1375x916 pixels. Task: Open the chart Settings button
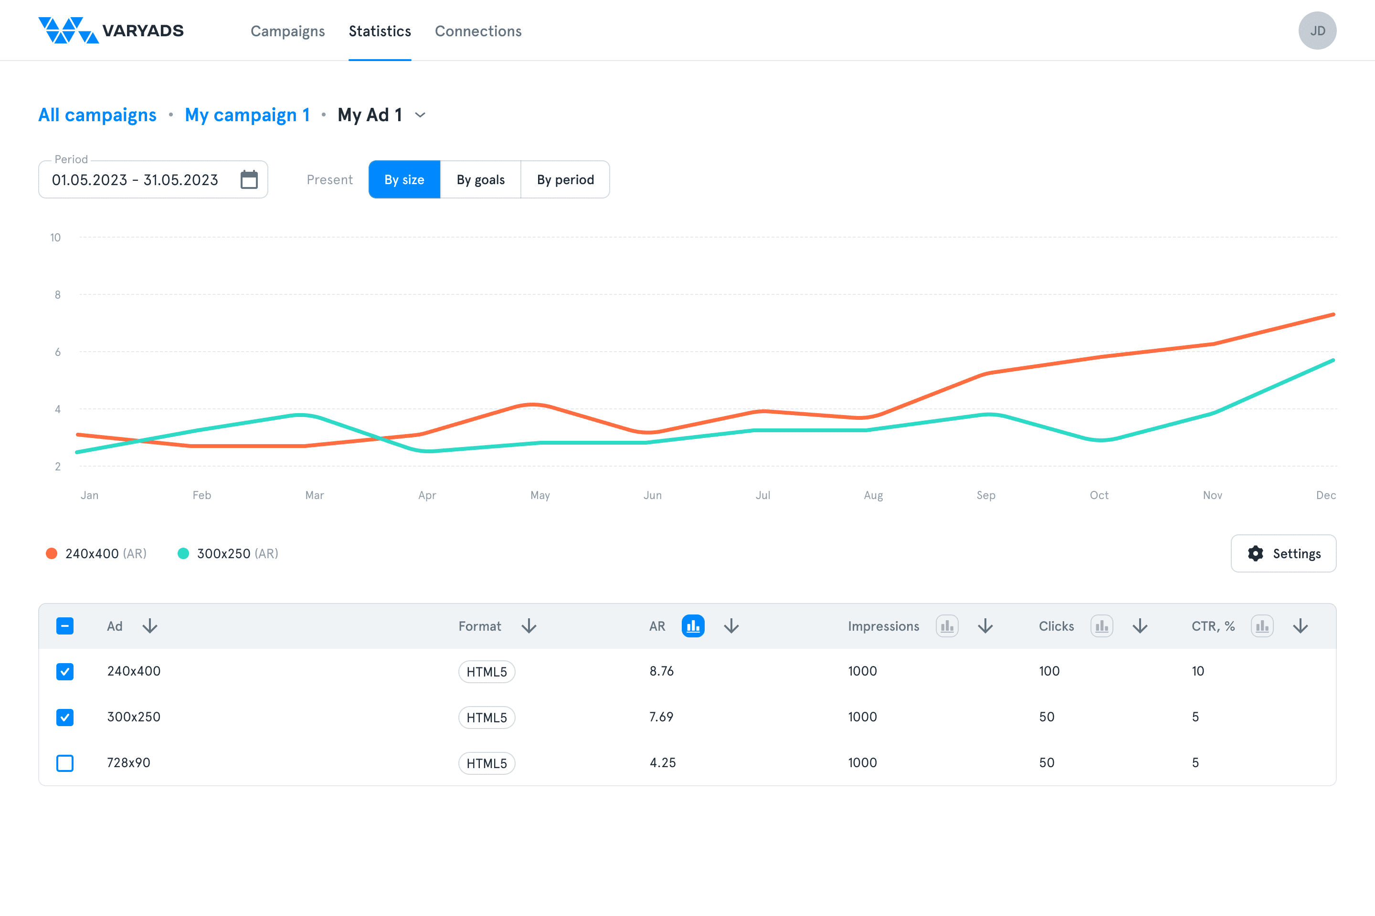pyautogui.click(x=1283, y=553)
